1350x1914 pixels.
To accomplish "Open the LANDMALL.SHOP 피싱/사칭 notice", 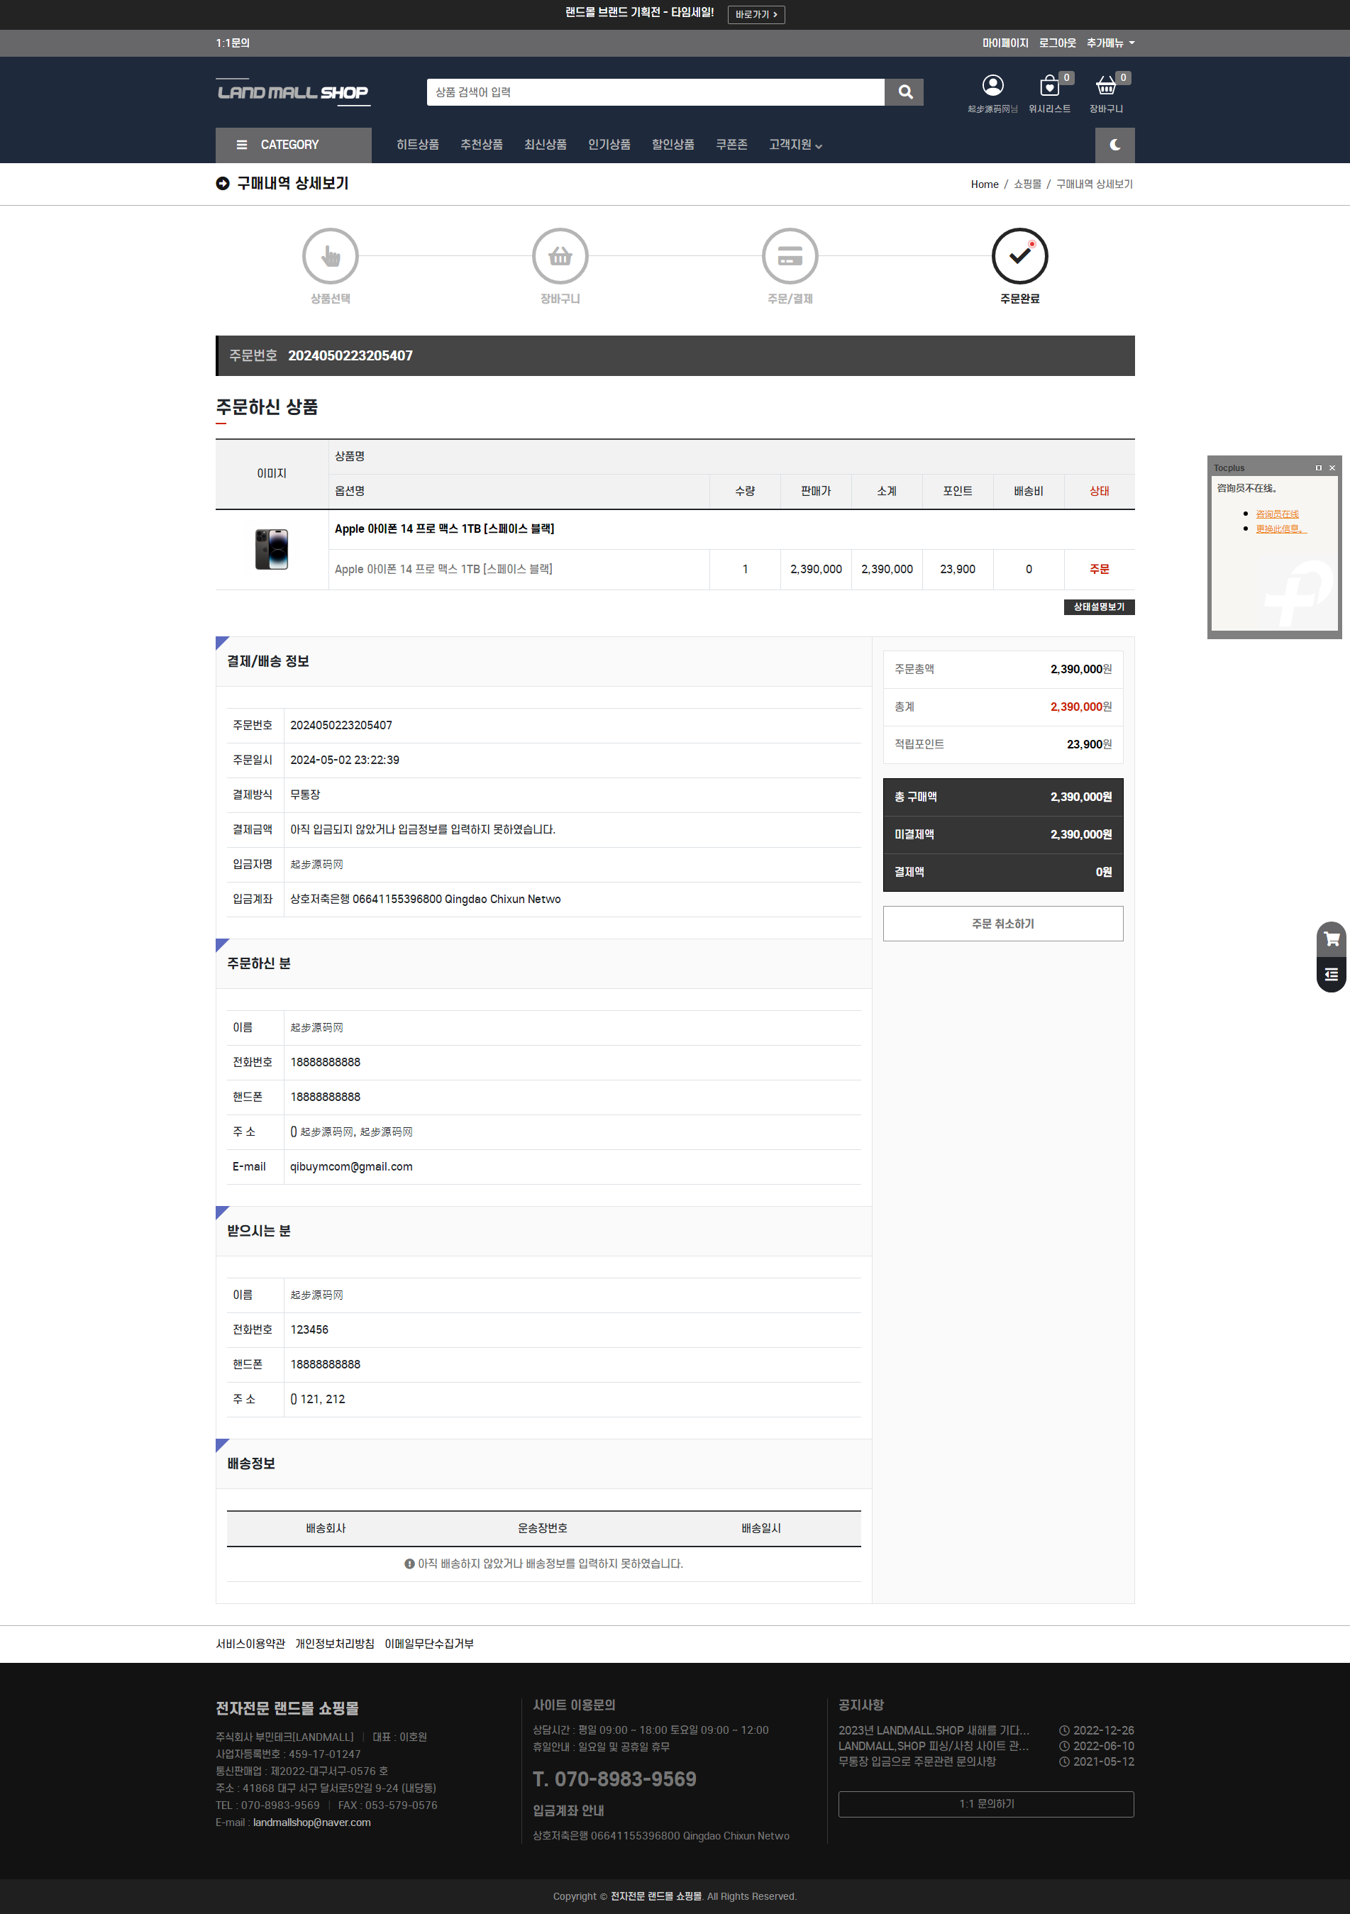I will coord(934,1746).
